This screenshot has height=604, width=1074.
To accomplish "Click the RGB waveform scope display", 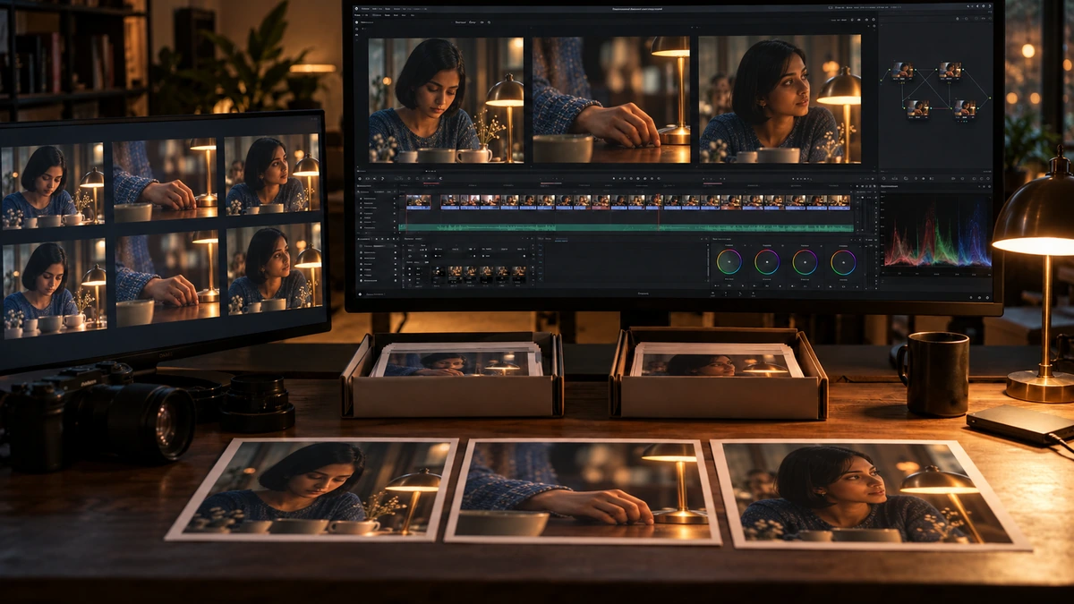I will pyautogui.click(x=937, y=231).
